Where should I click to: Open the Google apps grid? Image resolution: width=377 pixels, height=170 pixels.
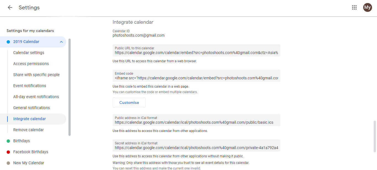click(354, 7)
